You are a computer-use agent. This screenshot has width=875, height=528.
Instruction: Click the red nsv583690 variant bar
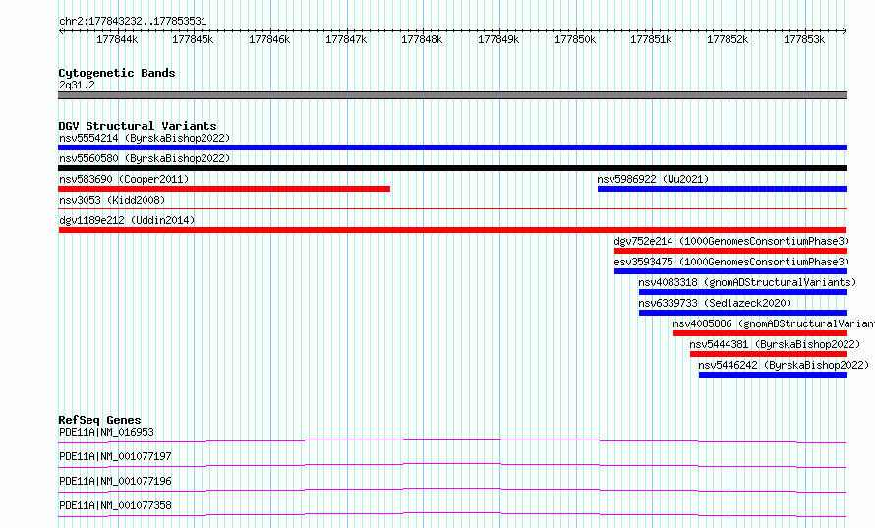pyautogui.click(x=224, y=189)
